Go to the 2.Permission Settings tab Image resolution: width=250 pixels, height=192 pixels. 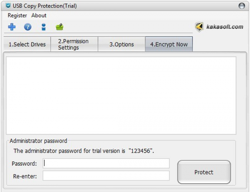[74, 44]
